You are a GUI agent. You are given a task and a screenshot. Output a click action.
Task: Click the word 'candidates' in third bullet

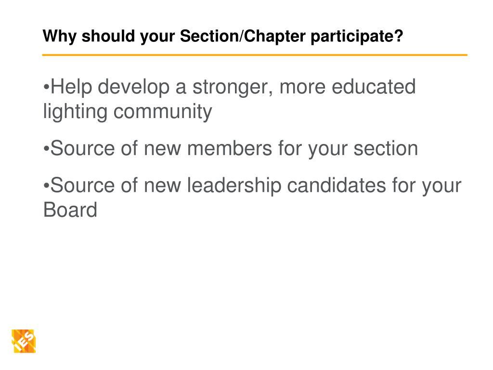point(337,185)
